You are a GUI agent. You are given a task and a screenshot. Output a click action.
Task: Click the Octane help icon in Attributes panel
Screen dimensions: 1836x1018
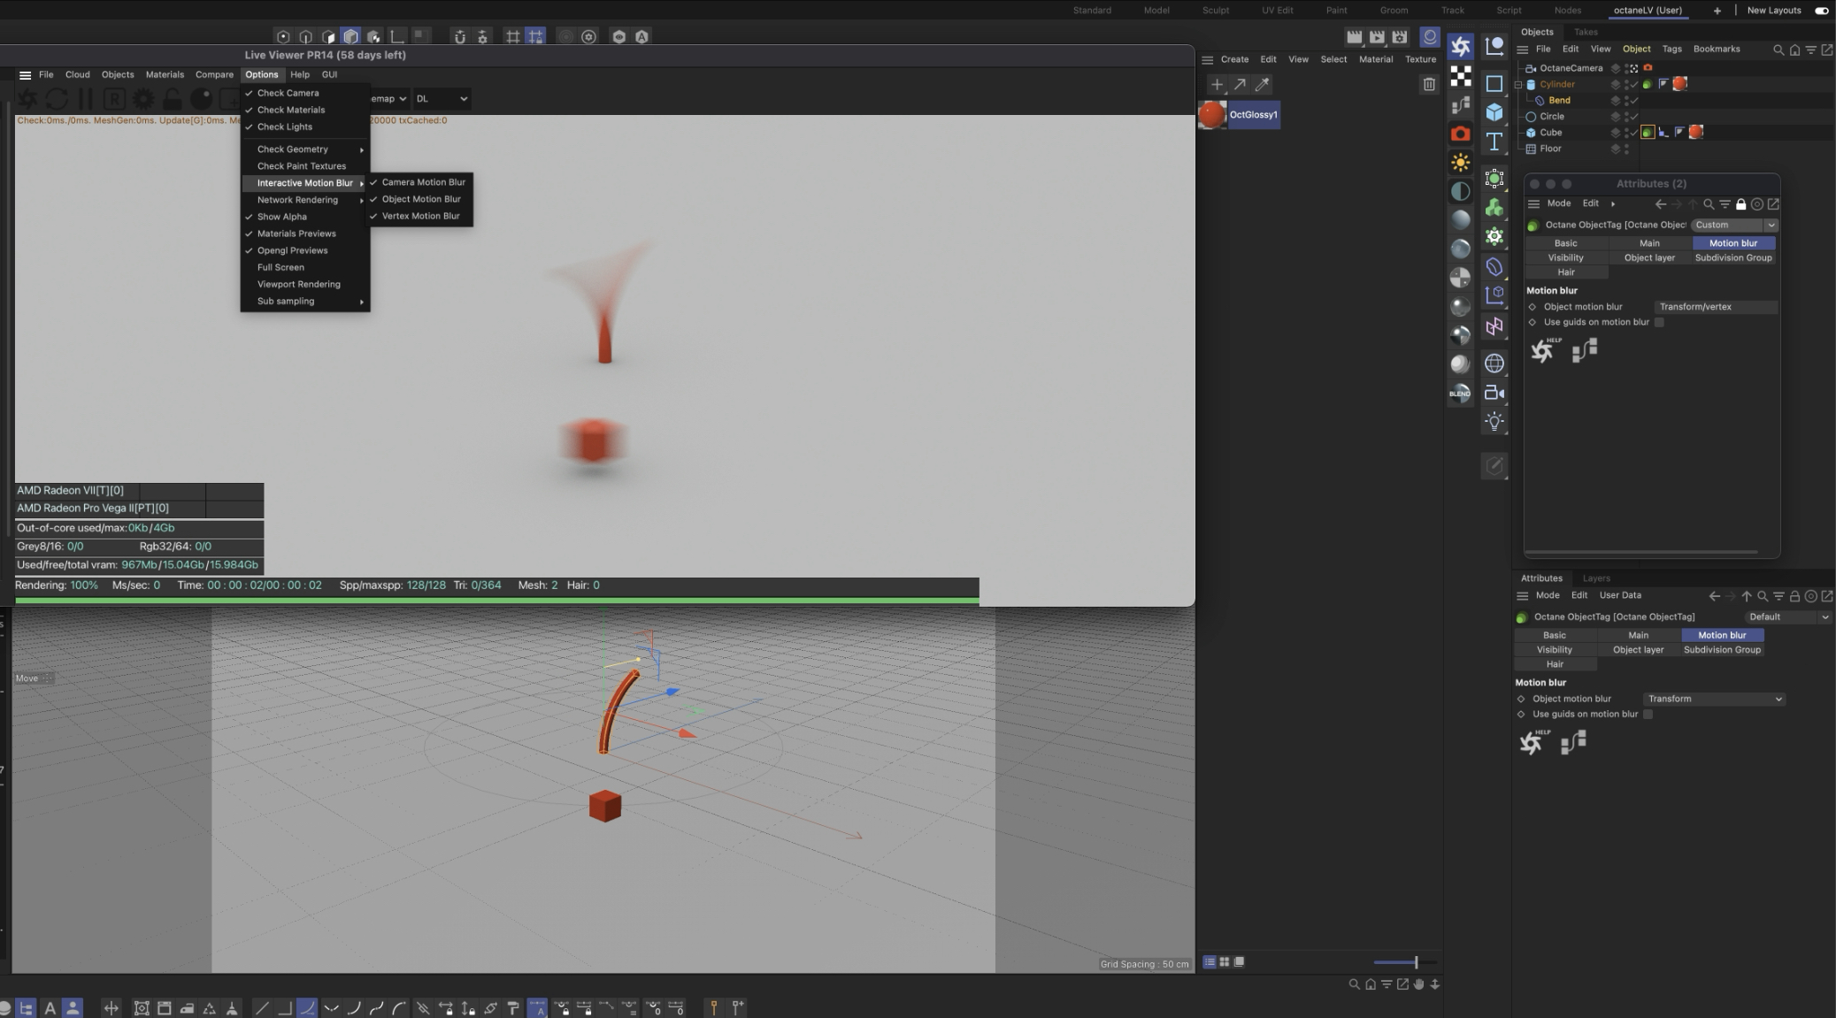1532,742
